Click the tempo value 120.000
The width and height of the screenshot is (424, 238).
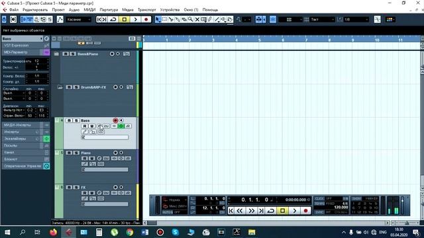pos(341,207)
